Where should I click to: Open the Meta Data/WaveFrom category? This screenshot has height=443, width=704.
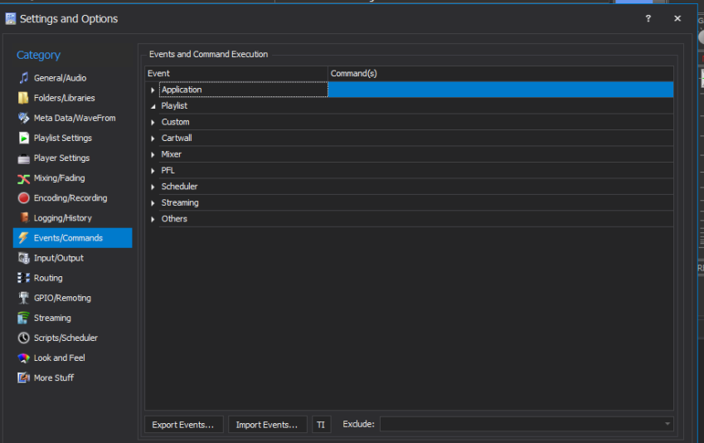(75, 118)
